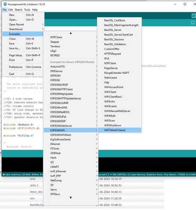
Task: Open Page Setup from File menu
Action: click(x=23, y=55)
